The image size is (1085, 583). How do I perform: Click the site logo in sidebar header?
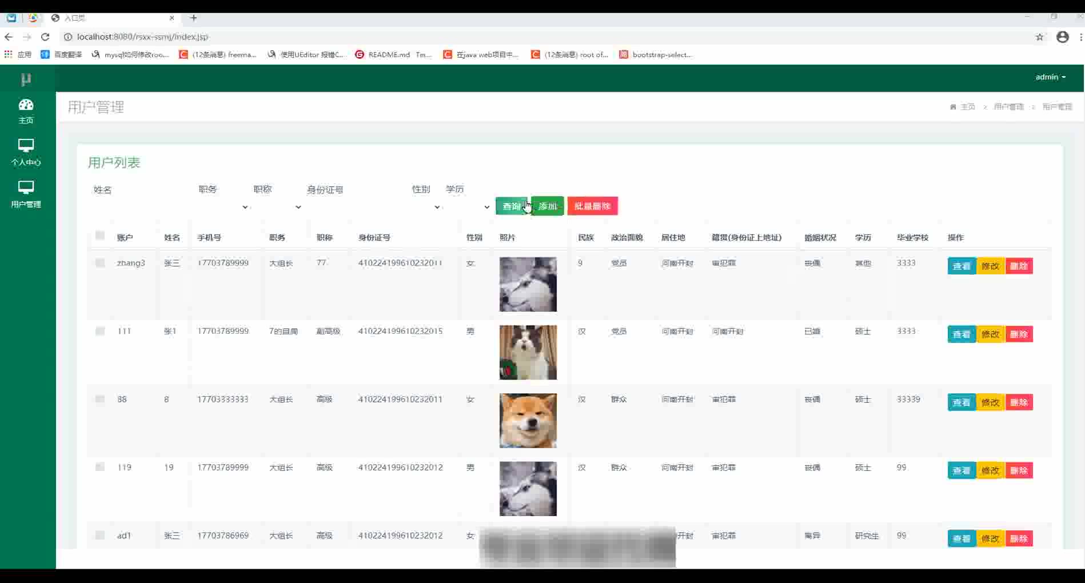26,79
